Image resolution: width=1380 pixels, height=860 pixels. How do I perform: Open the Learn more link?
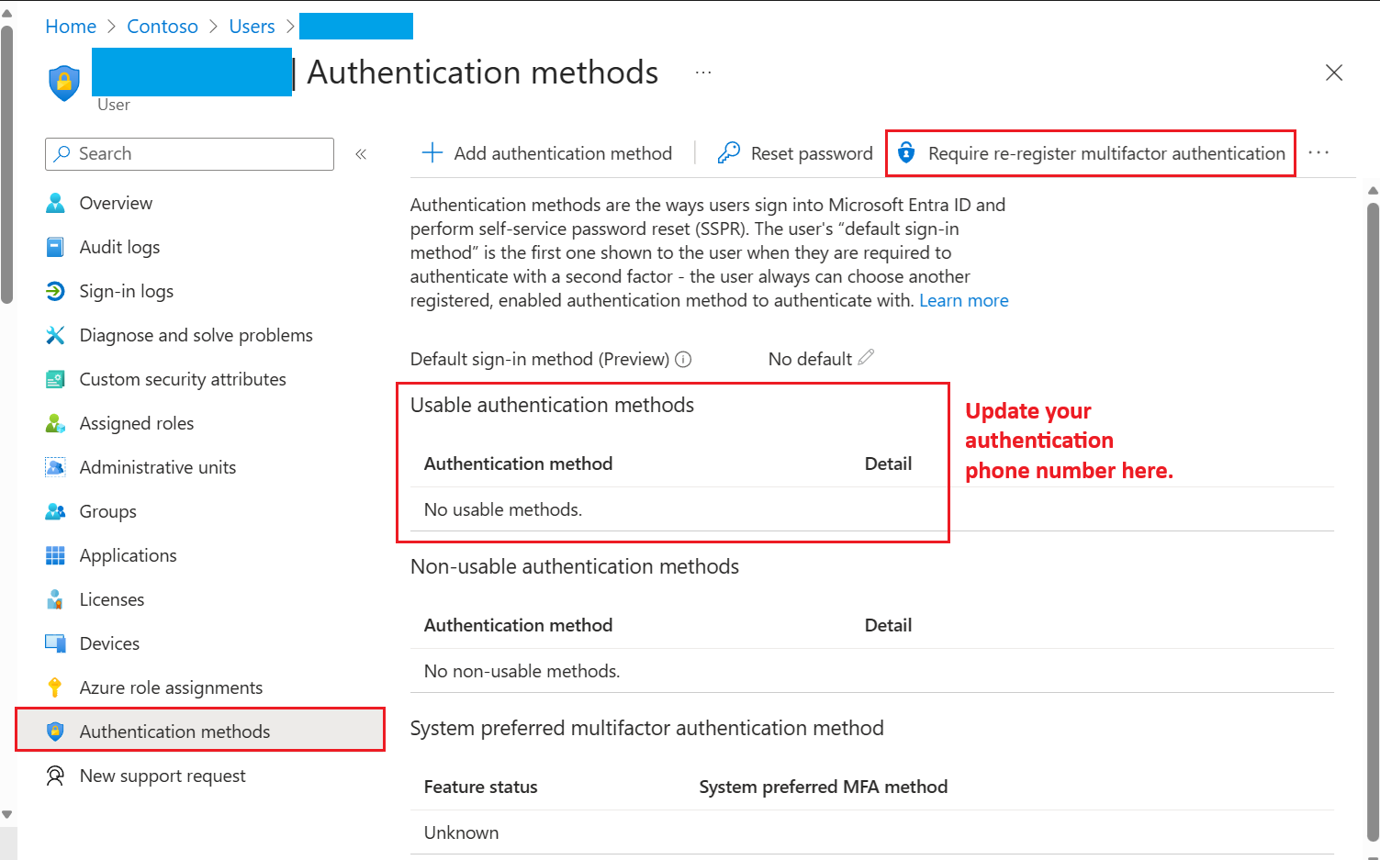coord(964,300)
